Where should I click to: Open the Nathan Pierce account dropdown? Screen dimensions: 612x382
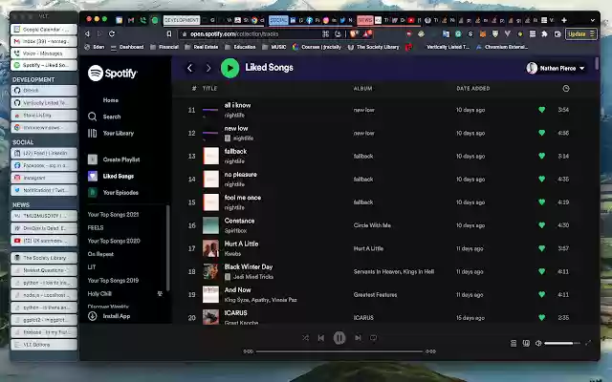(x=556, y=68)
